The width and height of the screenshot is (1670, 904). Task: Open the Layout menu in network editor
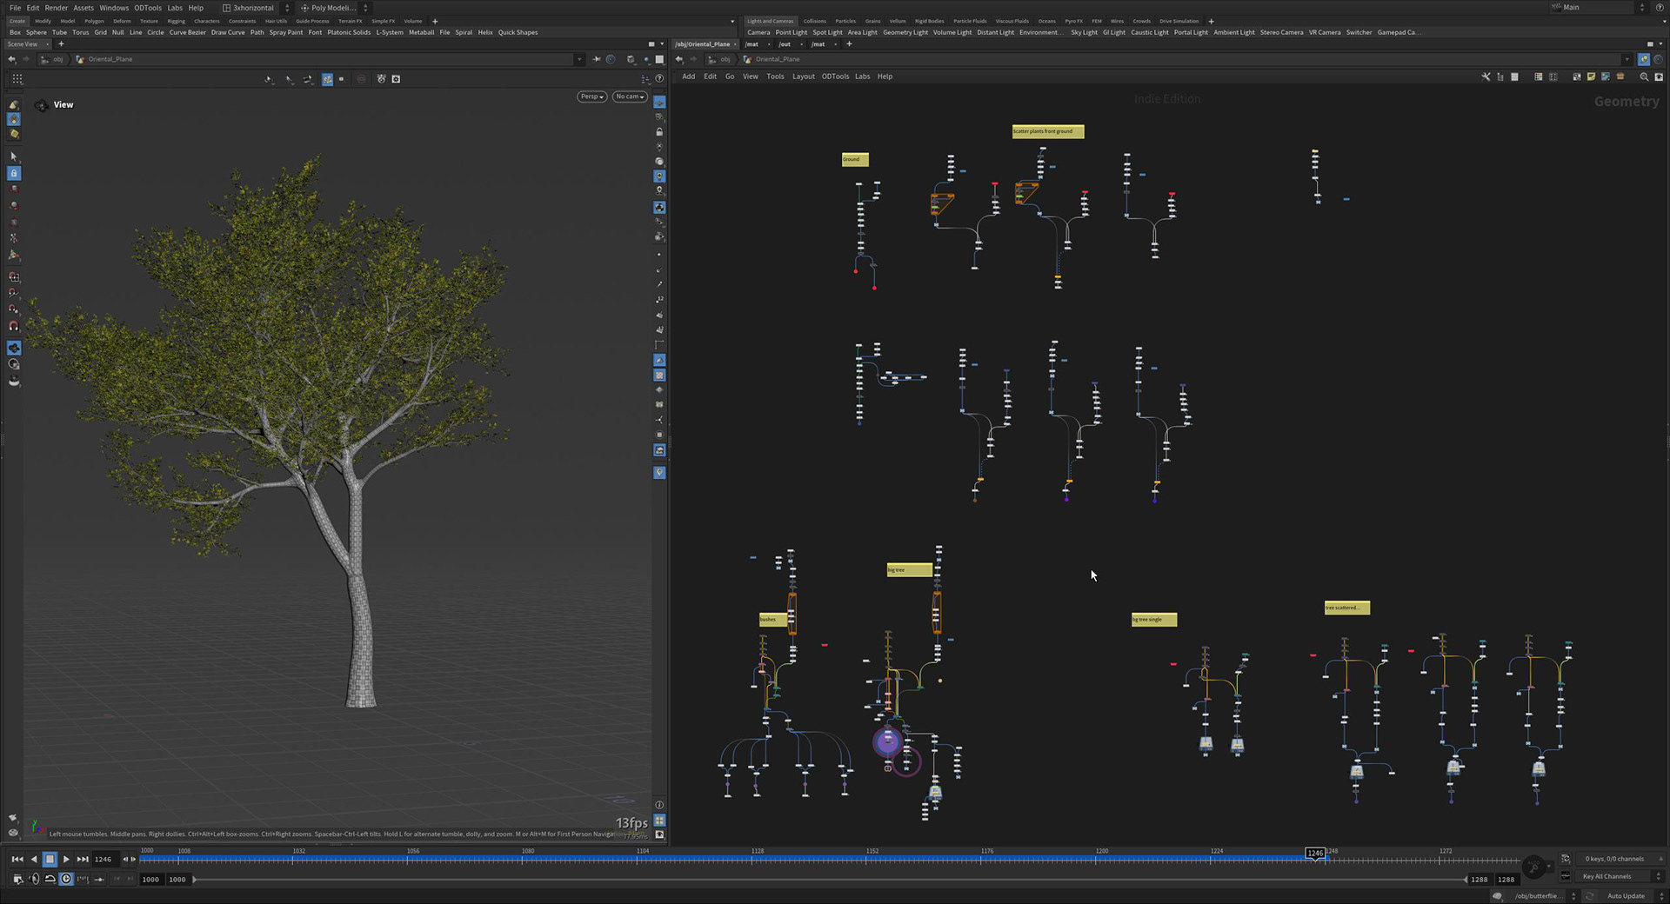pyautogui.click(x=803, y=76)
